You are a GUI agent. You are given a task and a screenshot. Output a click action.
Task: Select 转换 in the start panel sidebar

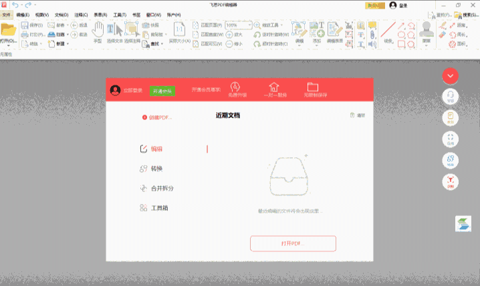[151, 169]
